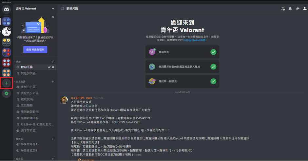Image resolution: width=308 pixels, height=161 pixels.
Task: Join the 16強檢錄房A voice channel
Action: click(x=35, y=144)
